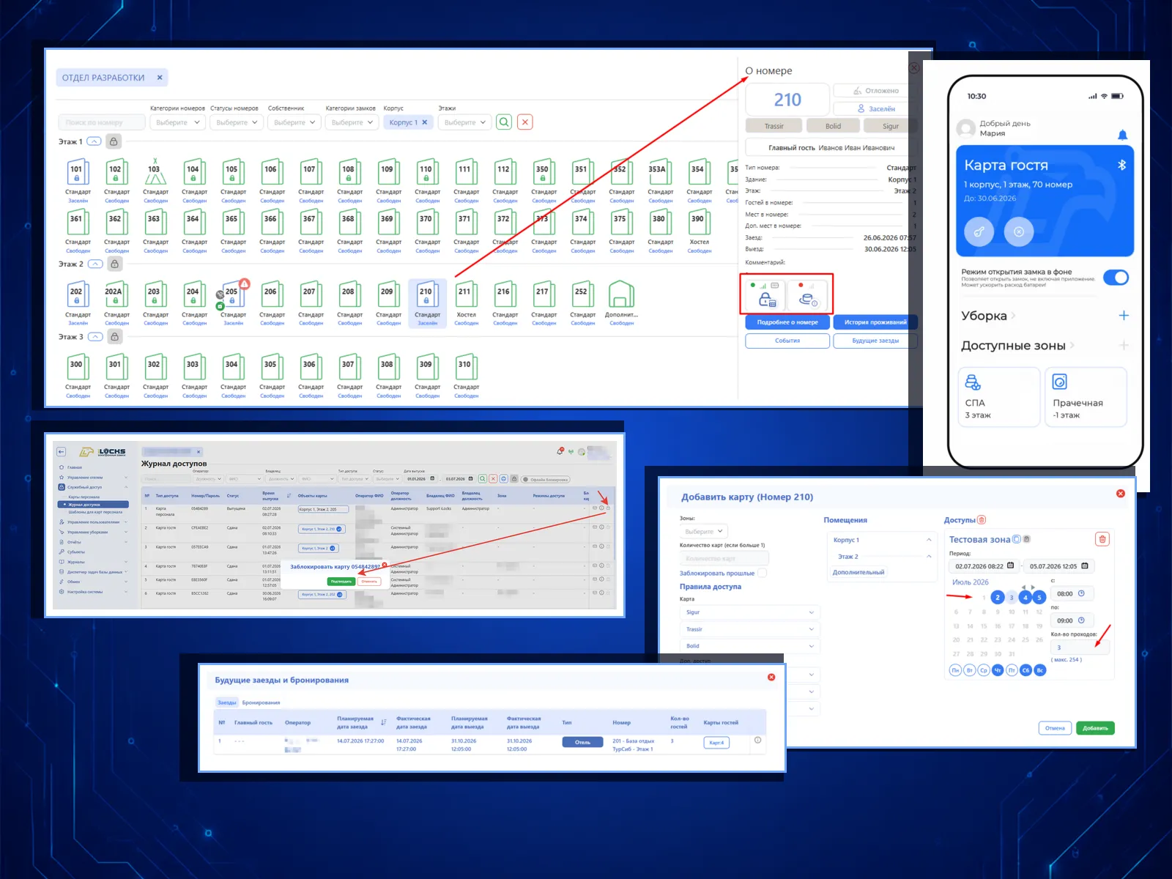Click the Кол-во проходов input field
This screenshot has width=1172, height=879.
[1080, 648]
